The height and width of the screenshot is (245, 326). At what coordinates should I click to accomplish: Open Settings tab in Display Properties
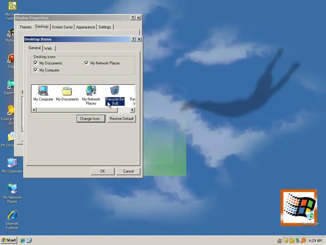click(x=105, y=27)
